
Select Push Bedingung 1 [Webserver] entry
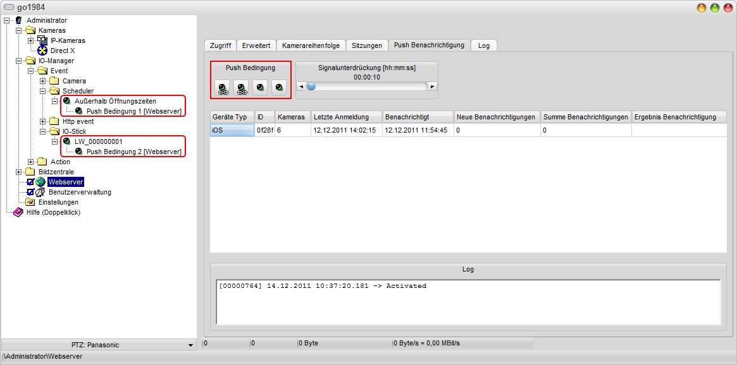click(x=134, y=111)
